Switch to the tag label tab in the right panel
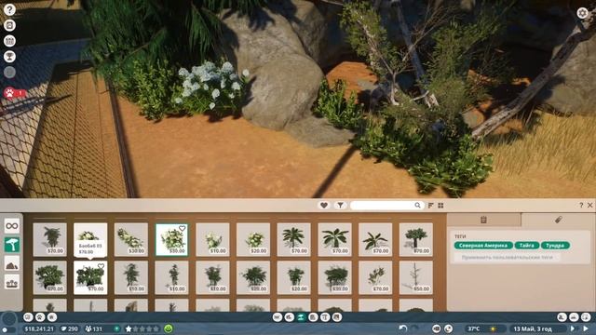 coord(559,220)
